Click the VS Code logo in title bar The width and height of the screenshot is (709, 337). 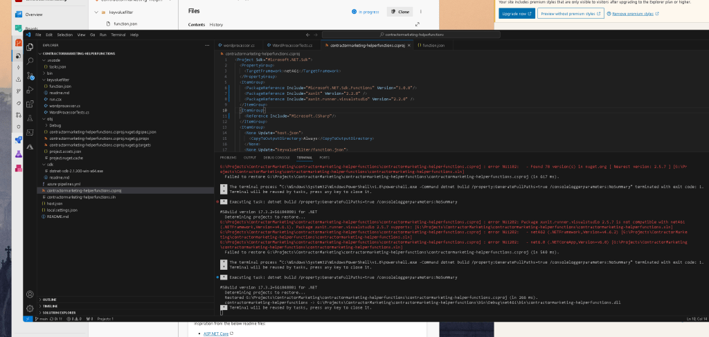pos(28,35)
